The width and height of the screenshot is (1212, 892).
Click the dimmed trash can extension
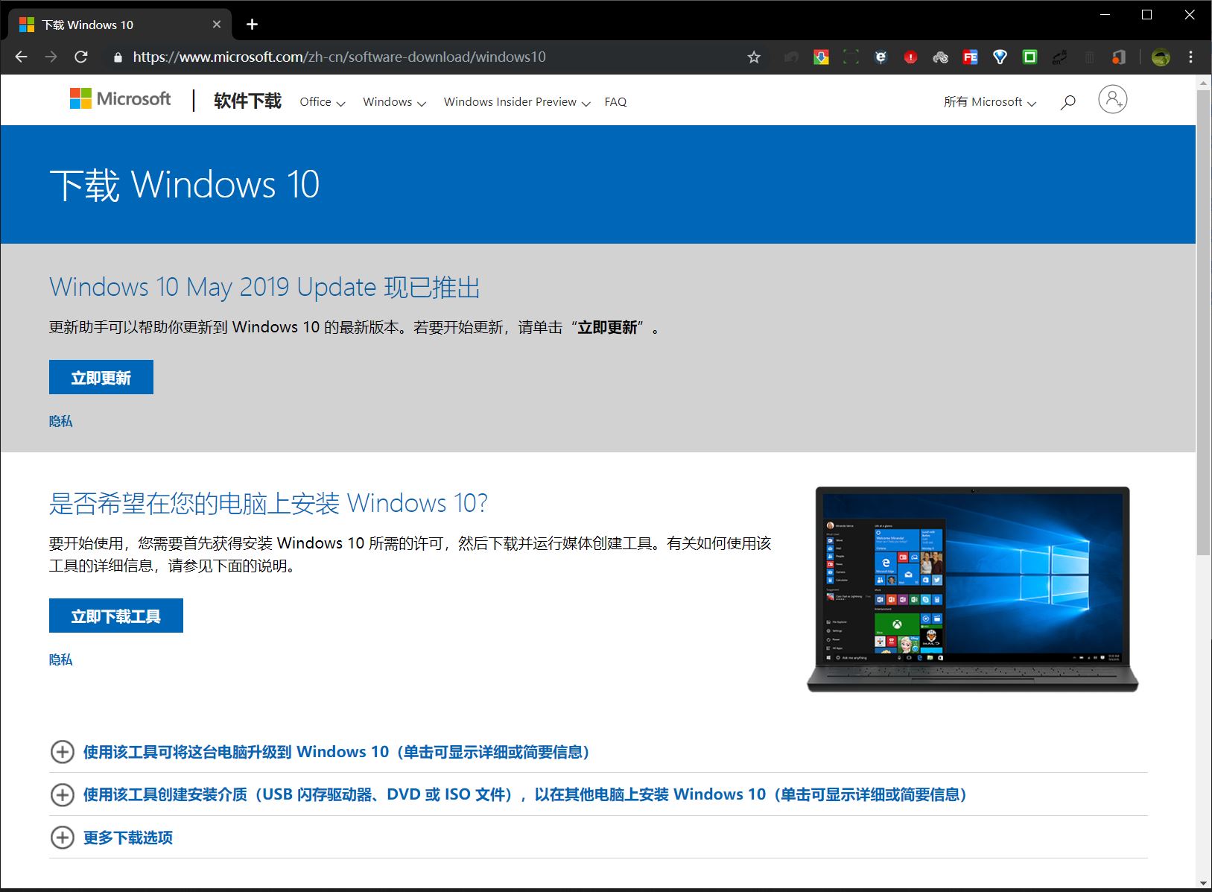click(1089, 57)
